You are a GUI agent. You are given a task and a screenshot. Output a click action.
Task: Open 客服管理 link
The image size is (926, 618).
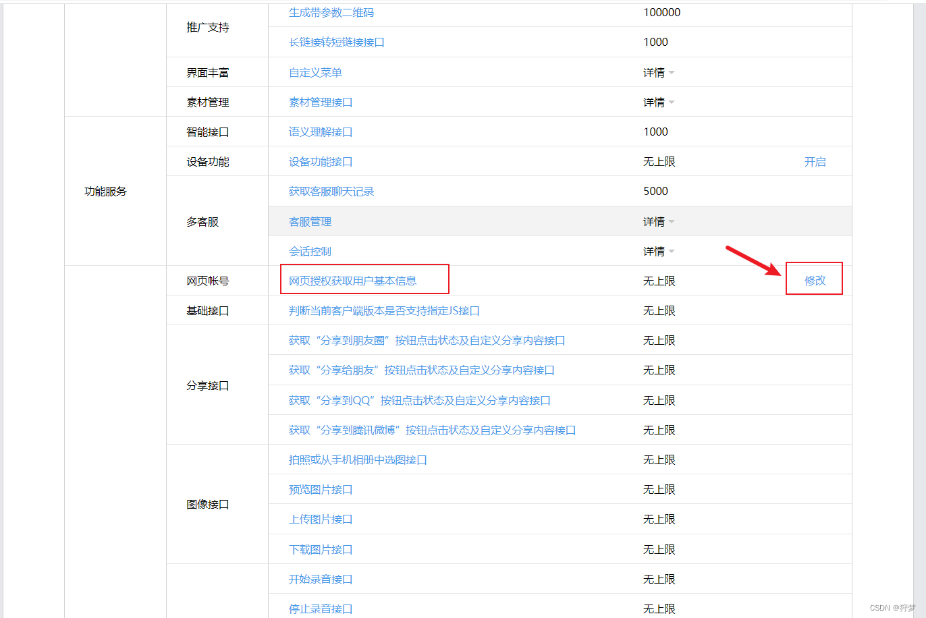click(310, 222)
